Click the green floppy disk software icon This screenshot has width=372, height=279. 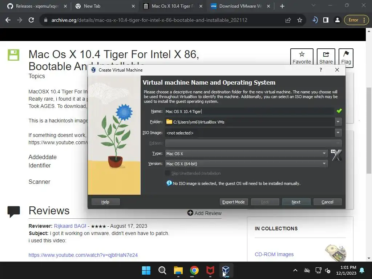[x=13, y=55]
